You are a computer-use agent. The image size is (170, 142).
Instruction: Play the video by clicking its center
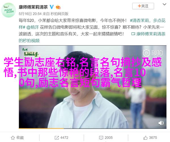(x=93, y=87)
